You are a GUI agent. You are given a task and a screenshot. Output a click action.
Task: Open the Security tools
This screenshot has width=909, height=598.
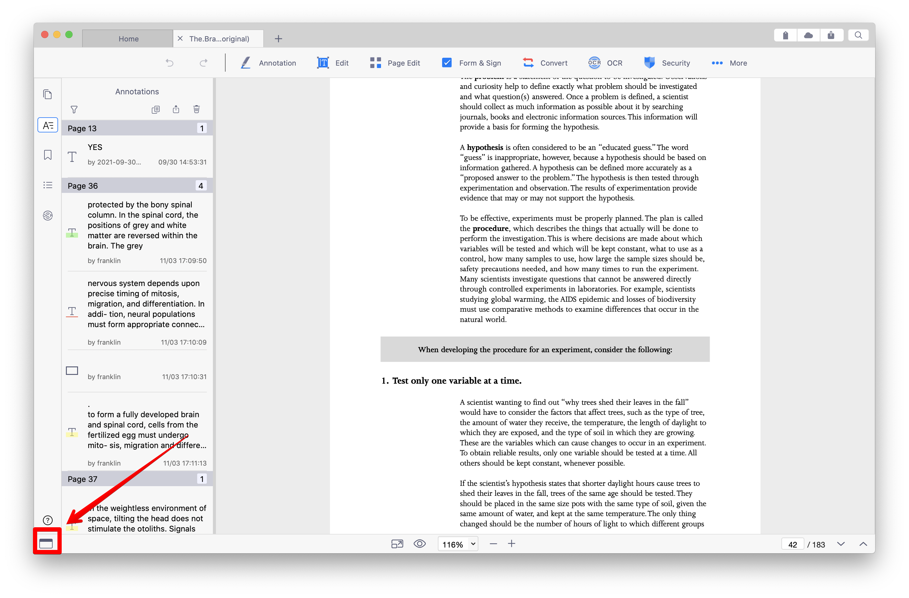coord(667,63)
